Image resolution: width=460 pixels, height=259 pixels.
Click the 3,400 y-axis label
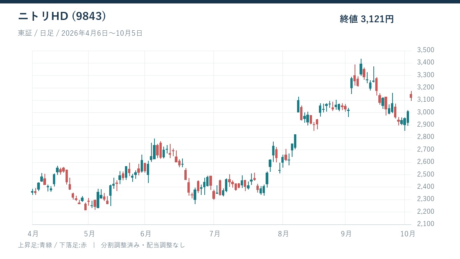426,62
